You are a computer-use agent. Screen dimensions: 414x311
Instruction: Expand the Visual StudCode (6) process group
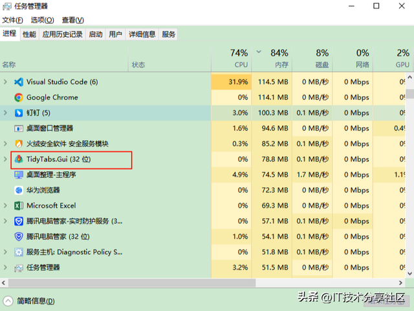pyautogui.click(x=5, y=82)
